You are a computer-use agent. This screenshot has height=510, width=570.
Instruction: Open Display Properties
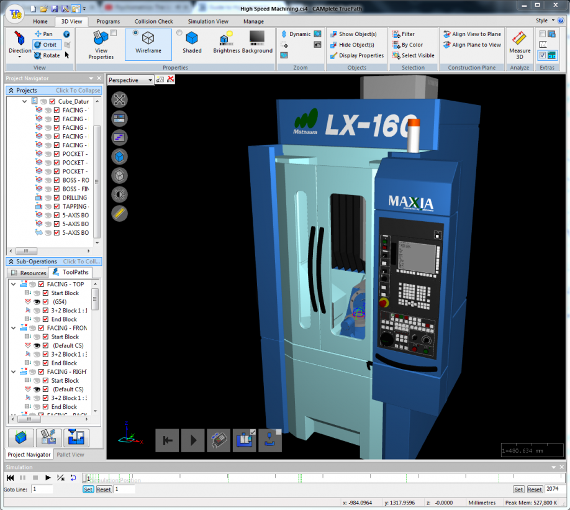click(357, 55)
